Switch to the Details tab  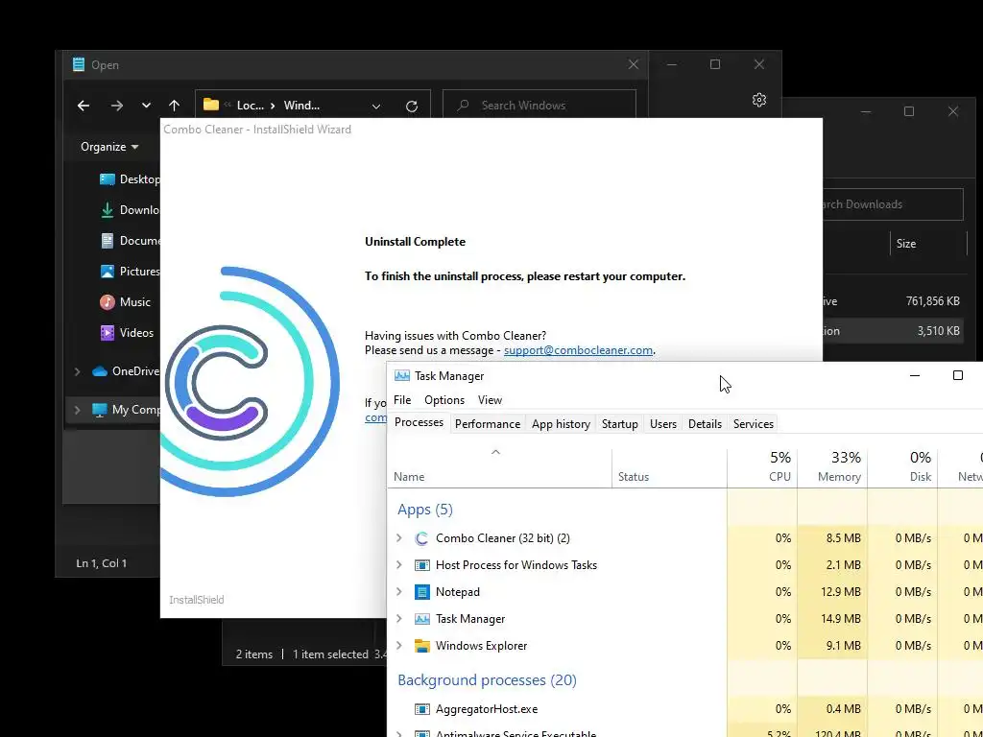click(x=705, y=423)
